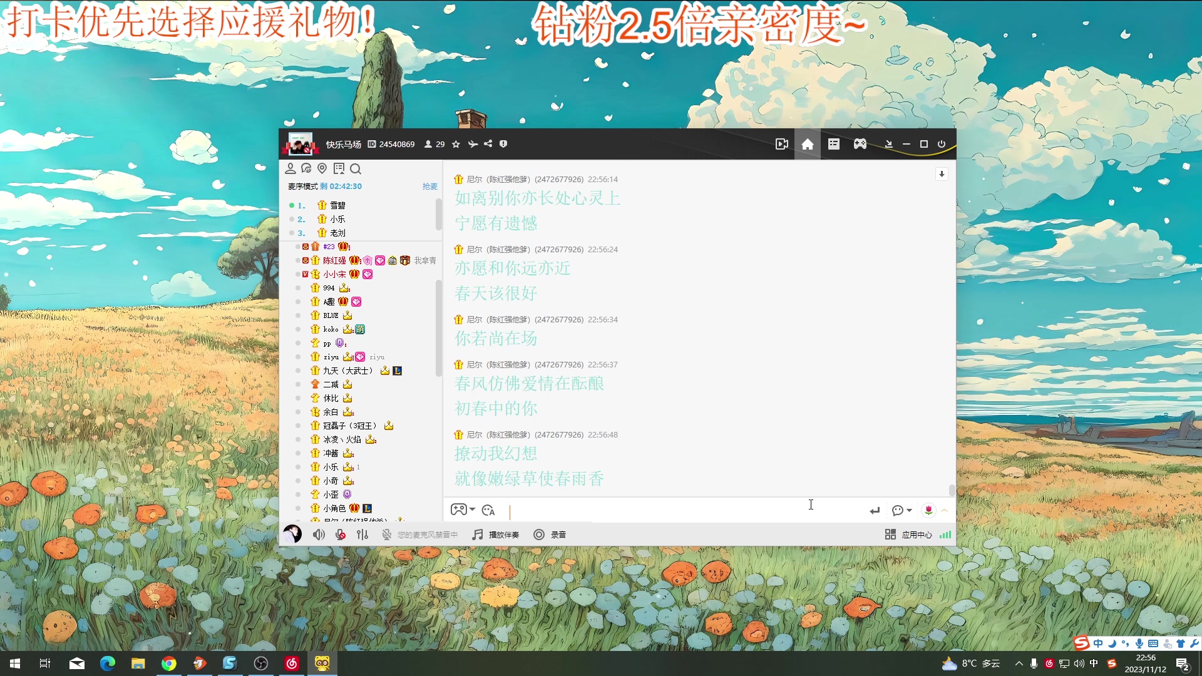Open 应用中心 app center
The height and width of the screenshot is (676, 1202).
(911, 534)
